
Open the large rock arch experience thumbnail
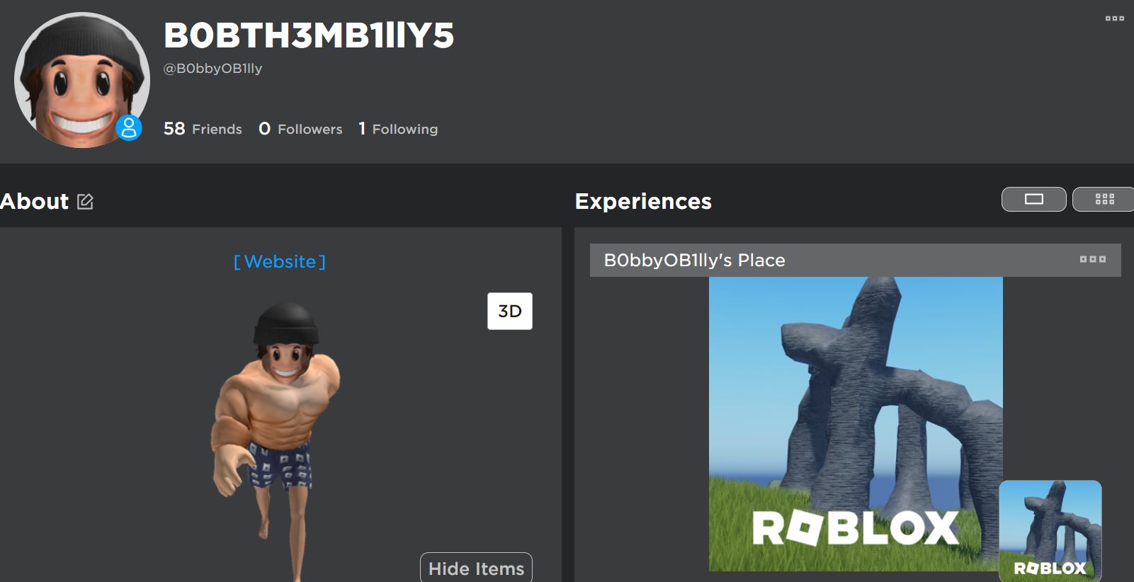[856, 424]
